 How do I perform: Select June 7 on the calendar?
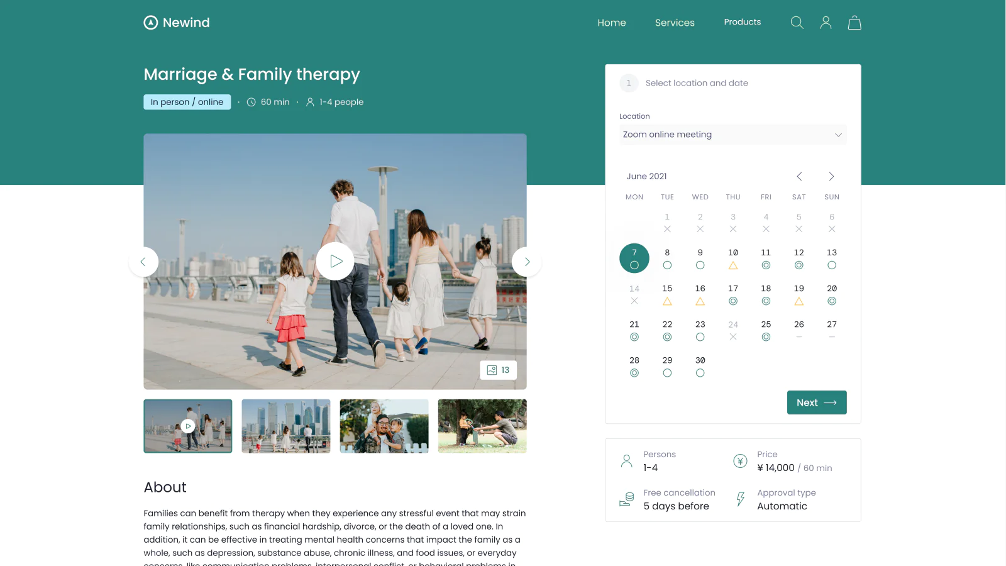coord(634,258)
